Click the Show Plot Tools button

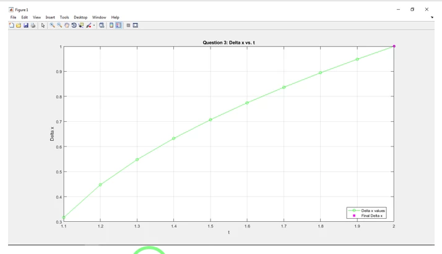(x=136, y=25)
